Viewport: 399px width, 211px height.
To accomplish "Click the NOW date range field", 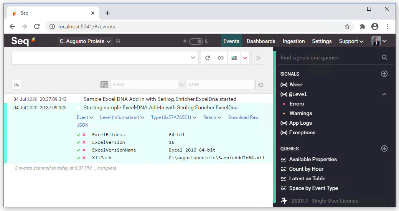I will pyautogui.click(x=220, y=85).
